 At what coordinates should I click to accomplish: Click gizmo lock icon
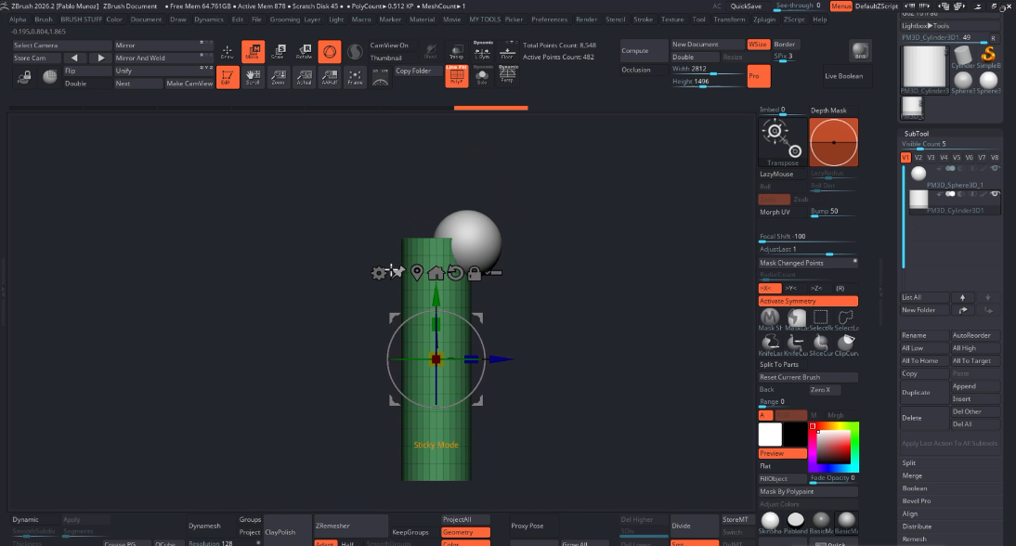tap(475, 273)
